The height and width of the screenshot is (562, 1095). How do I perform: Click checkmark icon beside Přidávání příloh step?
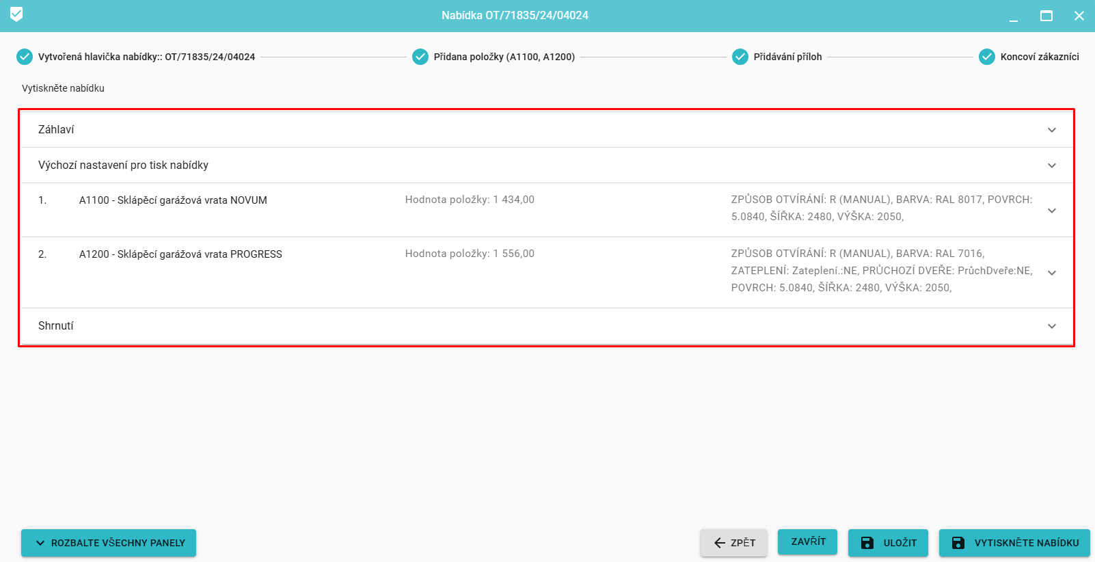740,57
